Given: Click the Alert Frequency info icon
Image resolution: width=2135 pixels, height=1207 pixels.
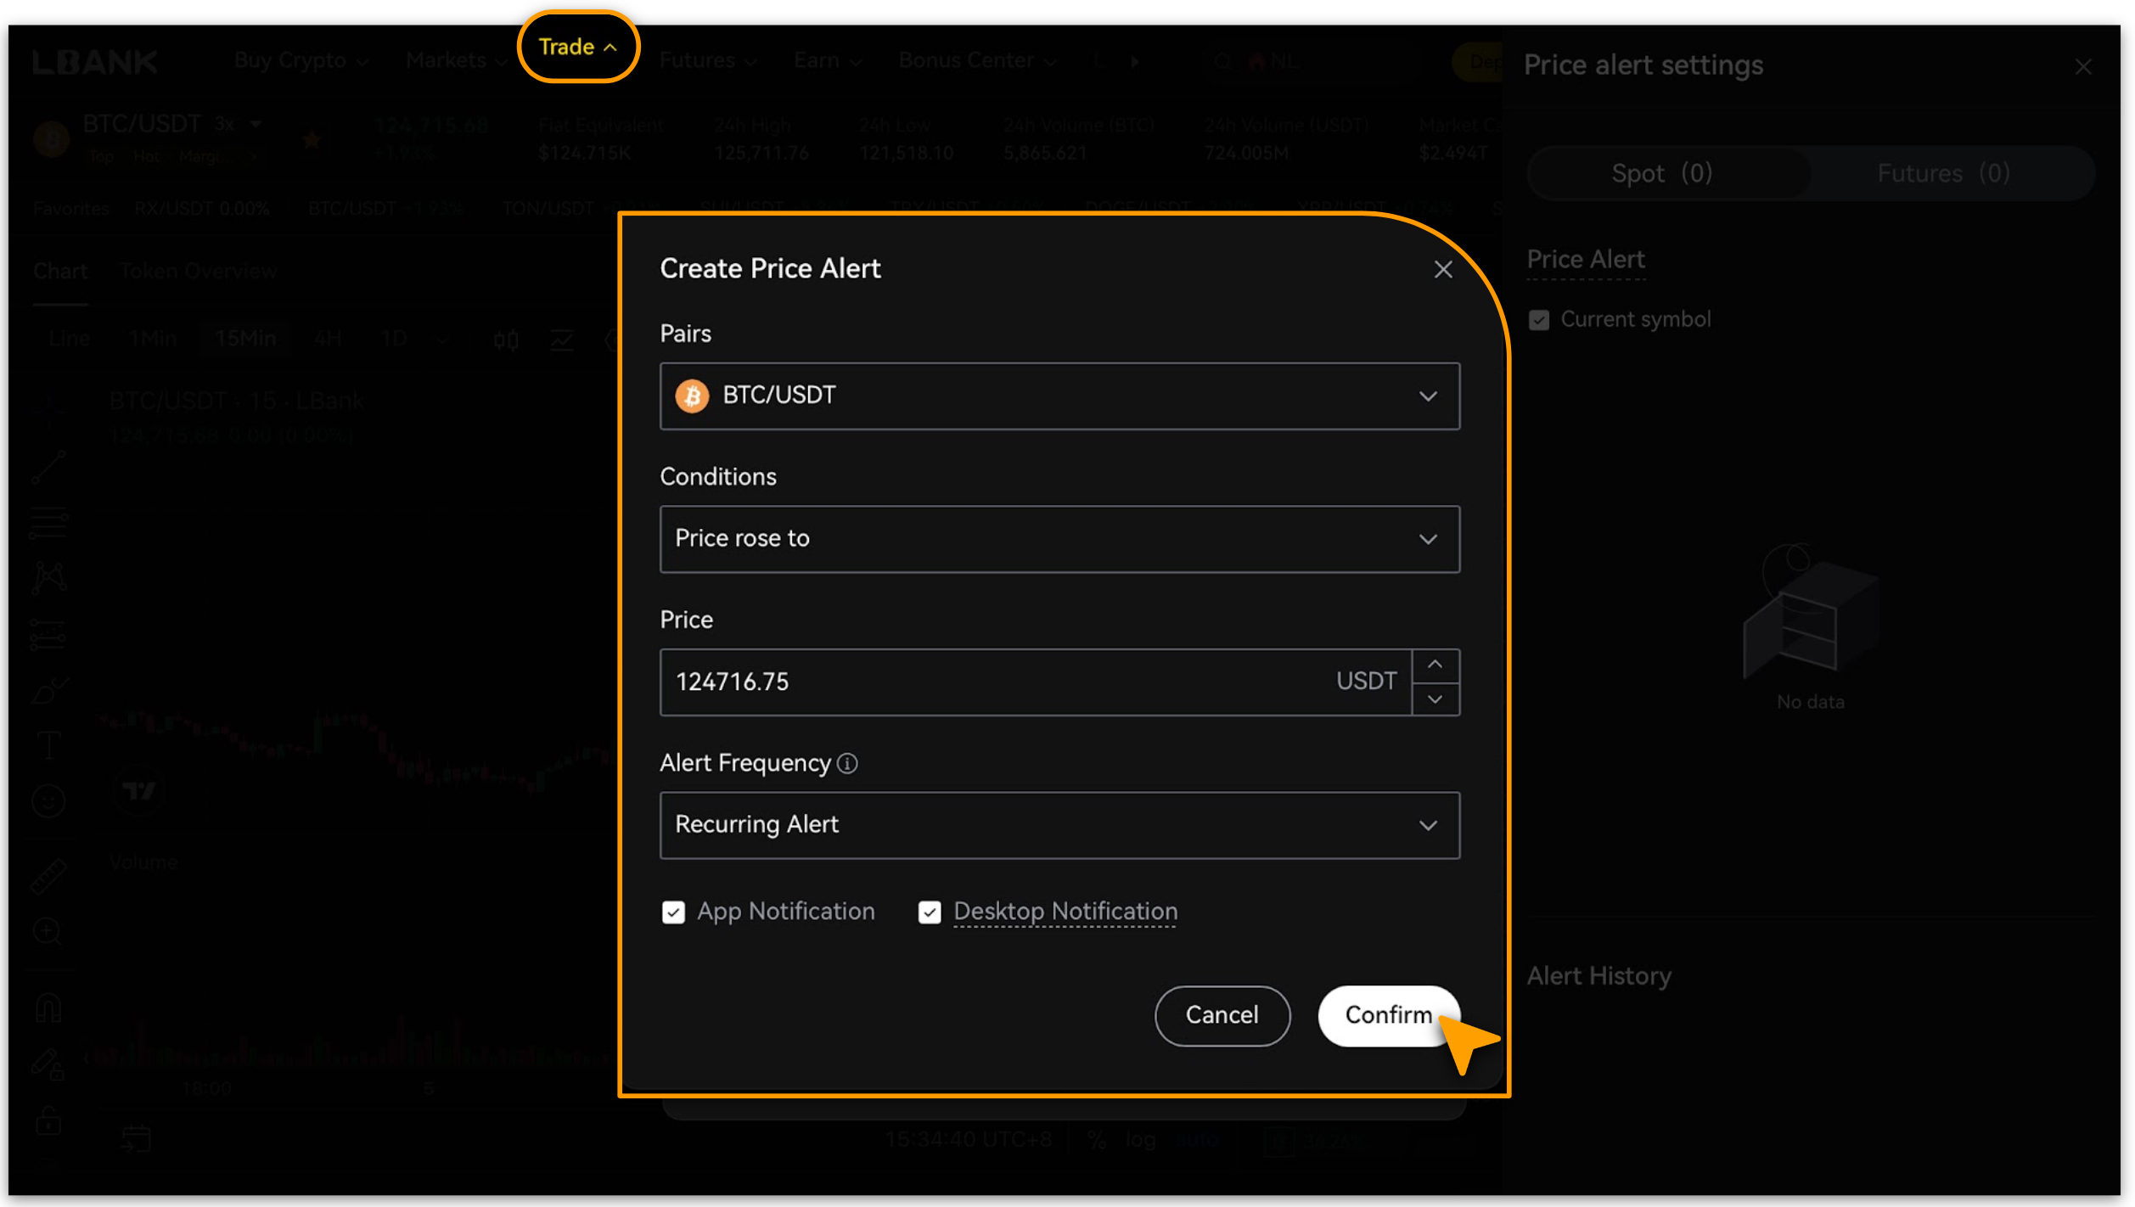Looking at the screenshot, I should (x=846, y=763).
